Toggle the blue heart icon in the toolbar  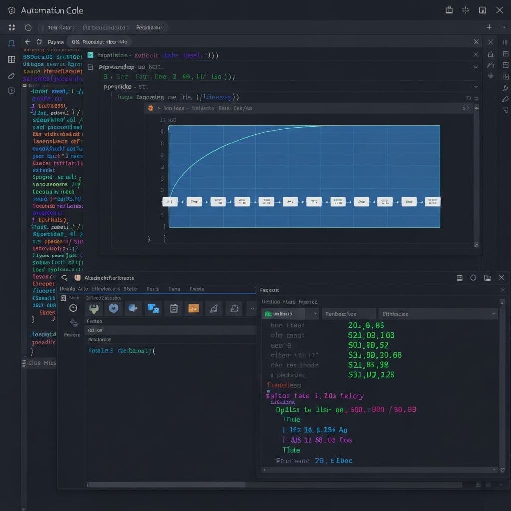pos(114,308)
